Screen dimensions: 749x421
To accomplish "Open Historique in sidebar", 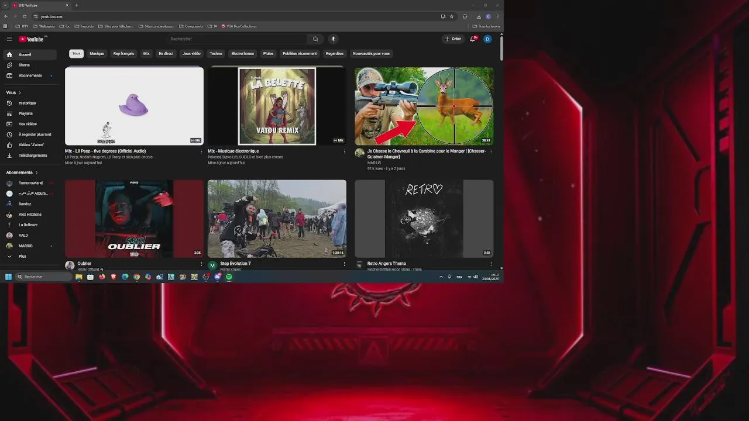I will click(31, 103).
